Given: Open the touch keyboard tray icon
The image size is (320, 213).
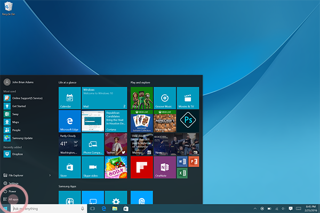Looking at the screenshot, I should [299, 209].
